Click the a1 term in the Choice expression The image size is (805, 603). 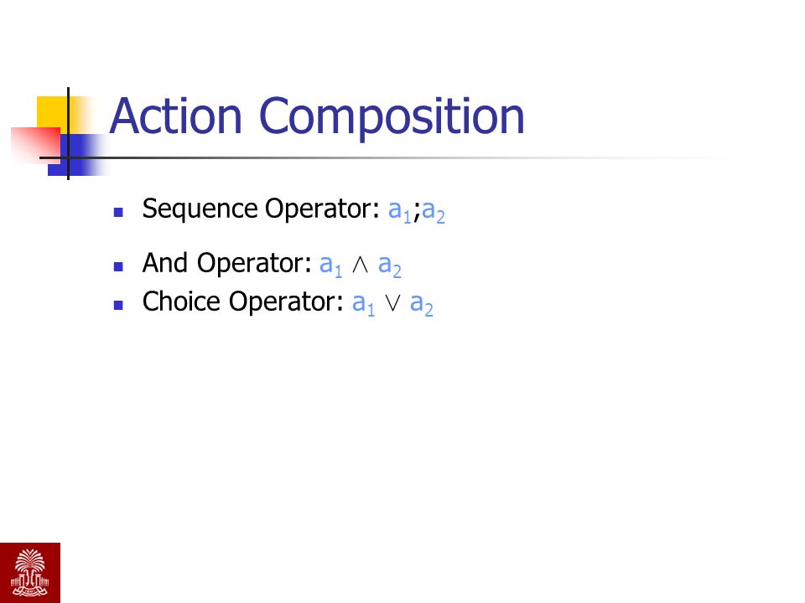click(x=363, y=303)
